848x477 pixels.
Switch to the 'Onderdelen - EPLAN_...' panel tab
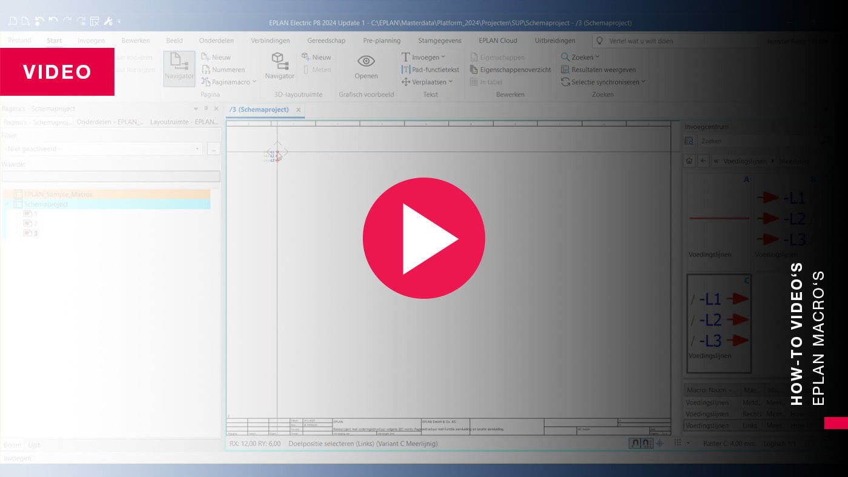pyautogui.click(x=110, y=122)
